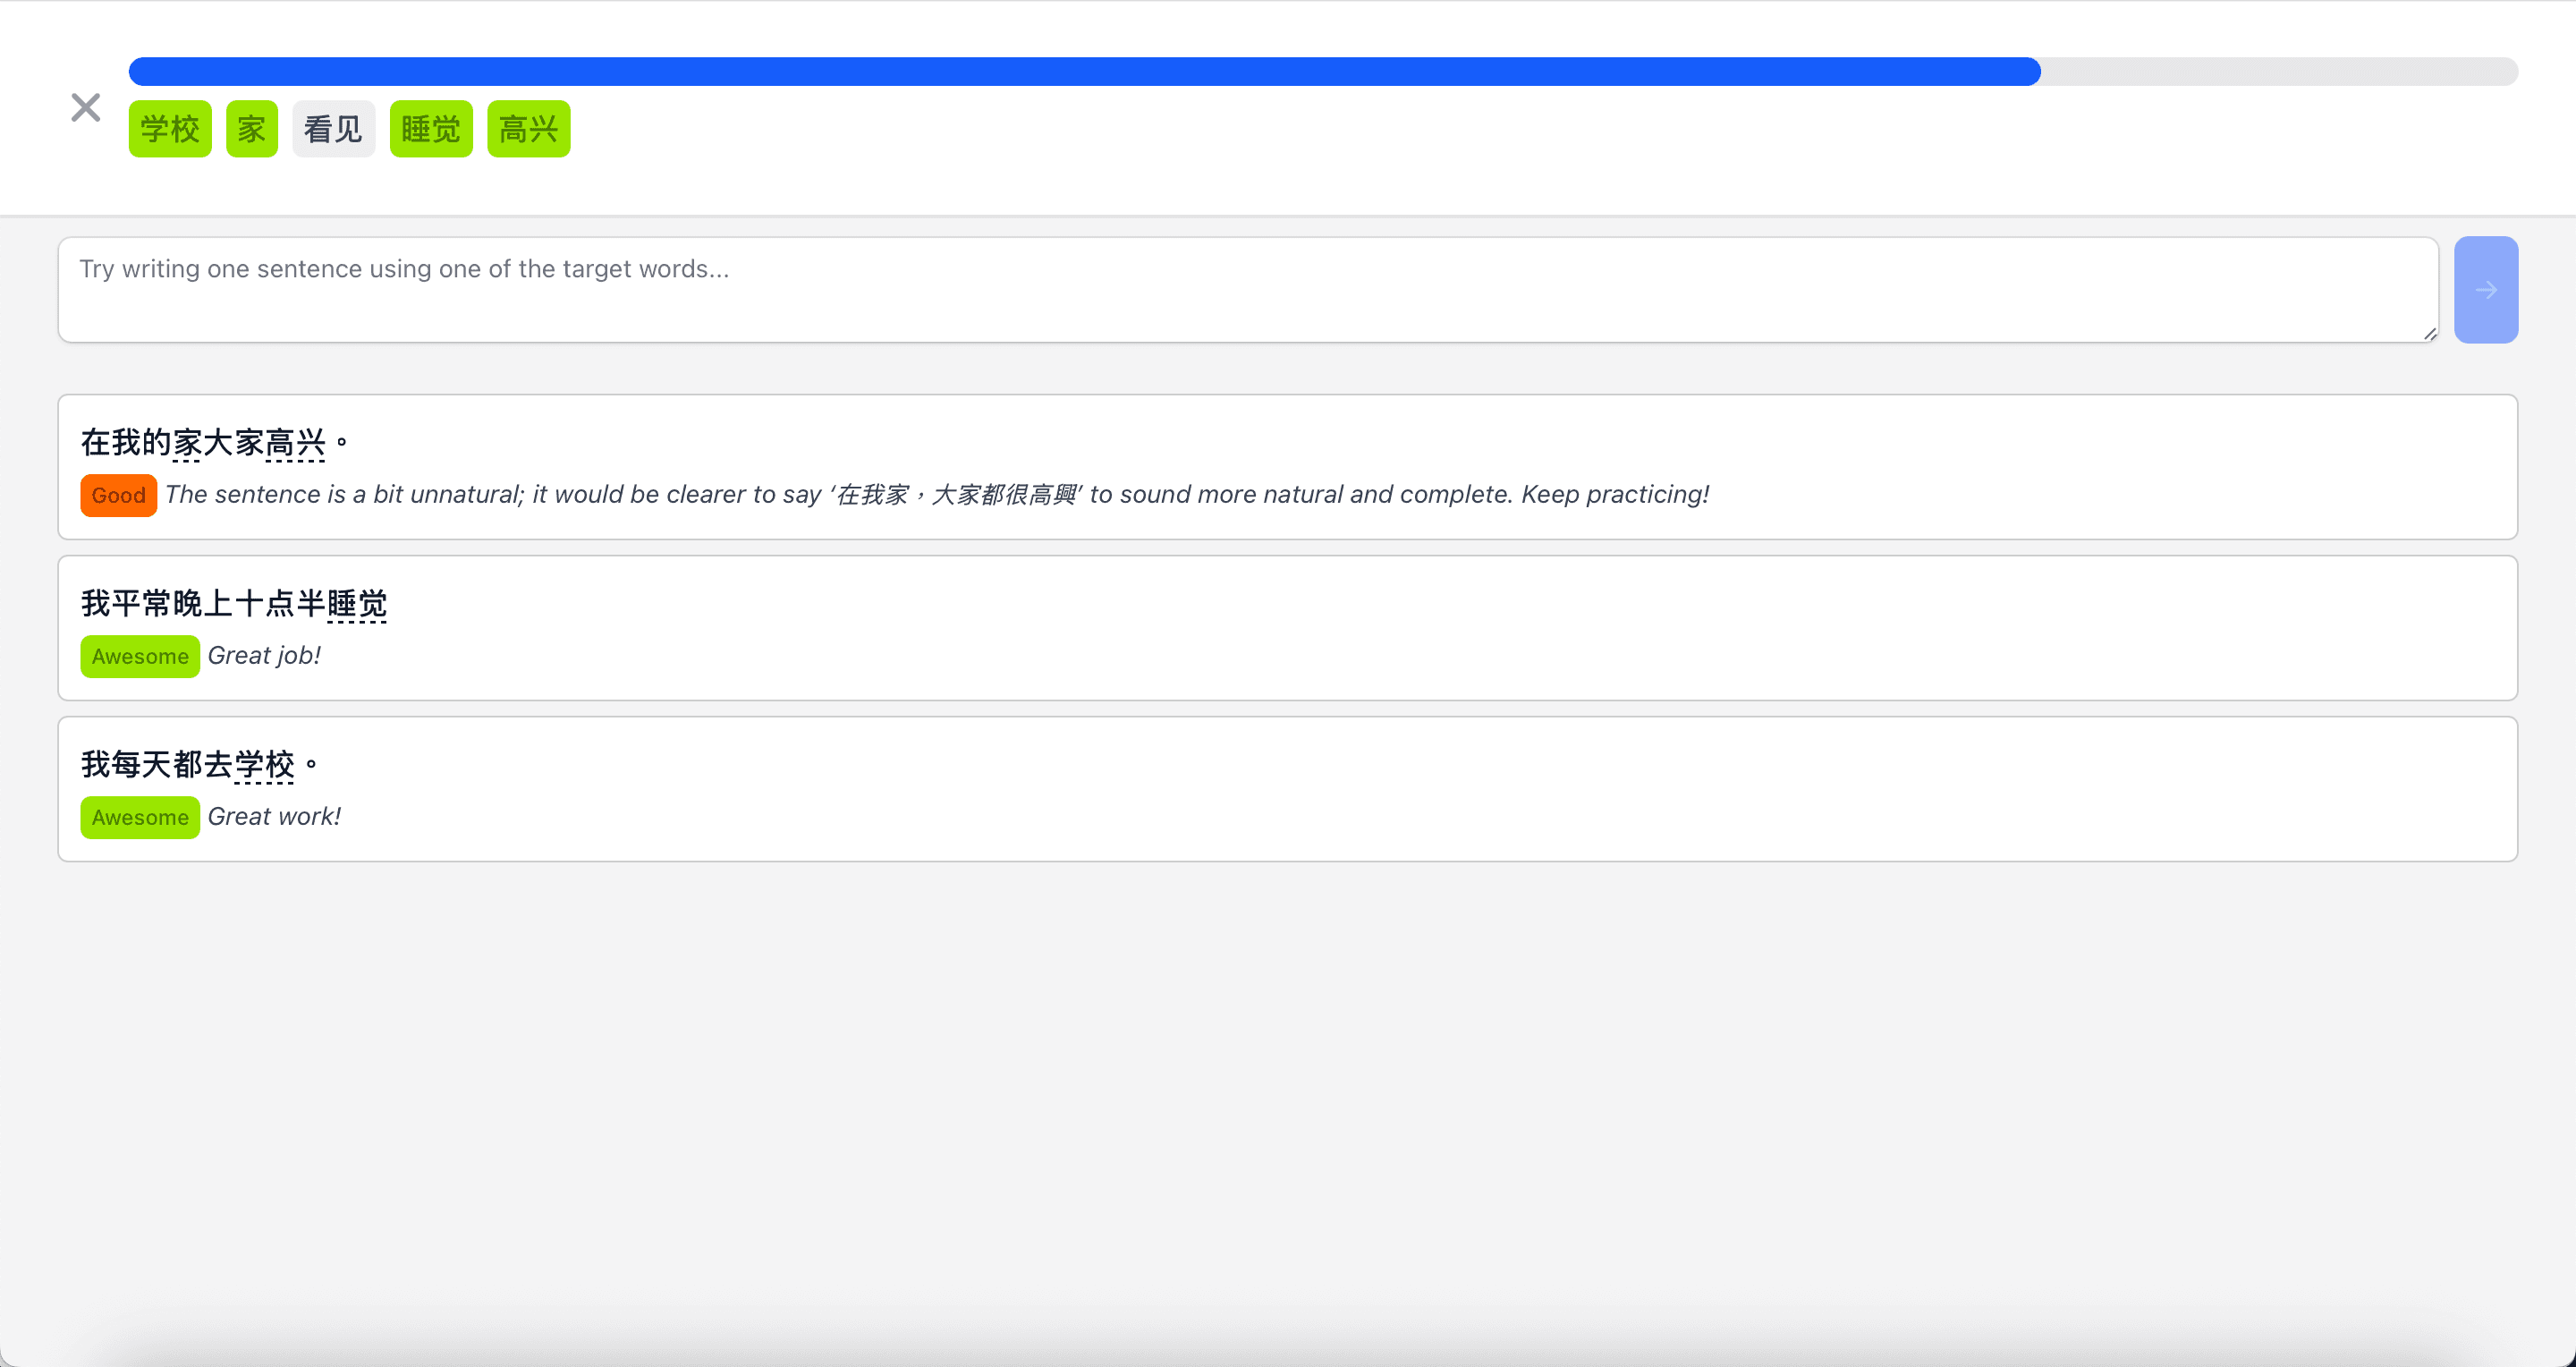Select the unused 看见 word chip
The width and height of the screenshot is (2576, 1367).
point(333,129)
